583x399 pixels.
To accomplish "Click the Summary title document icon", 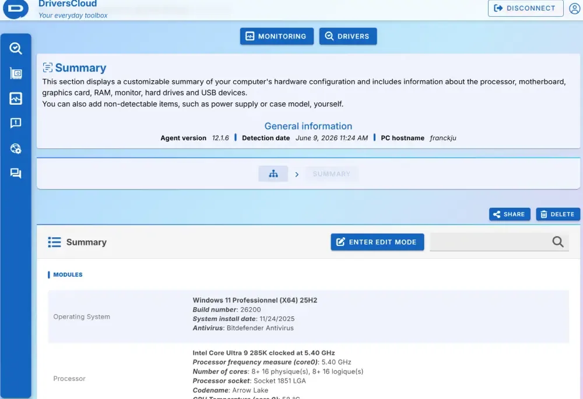I will click(x=48, y=67).
